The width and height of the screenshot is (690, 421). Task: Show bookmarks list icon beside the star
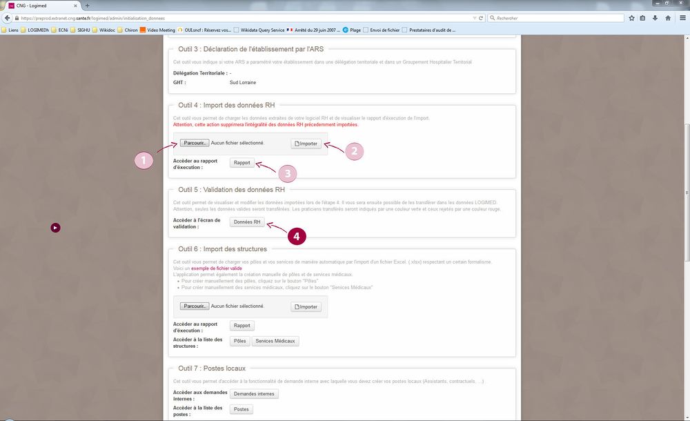tap(643, 18)
